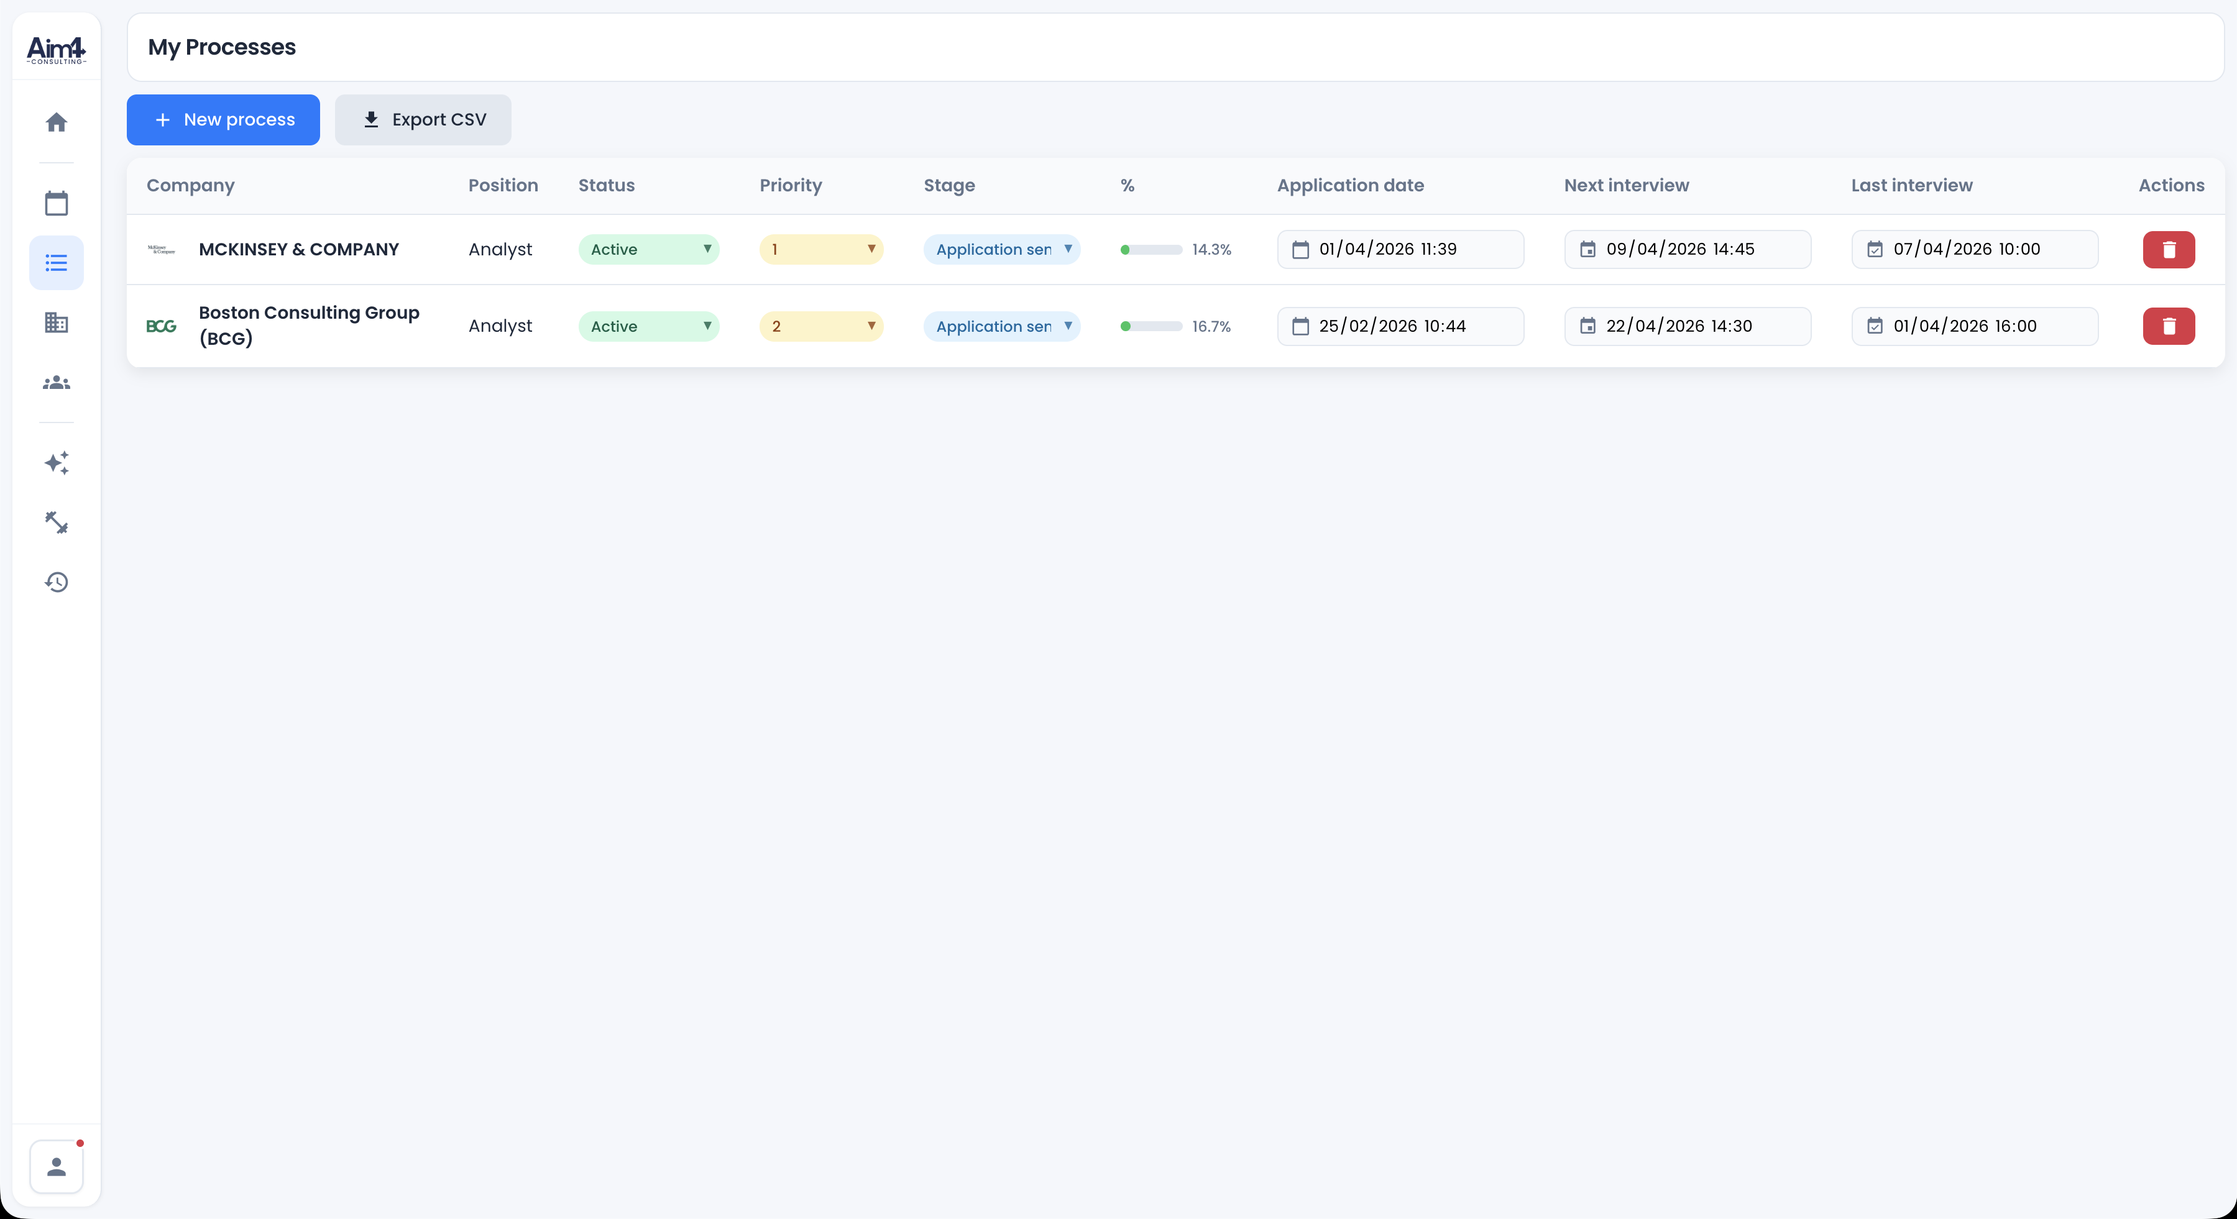
Task: Click the MCKINSEY & COMPANY name
Action: pos(299,249)
